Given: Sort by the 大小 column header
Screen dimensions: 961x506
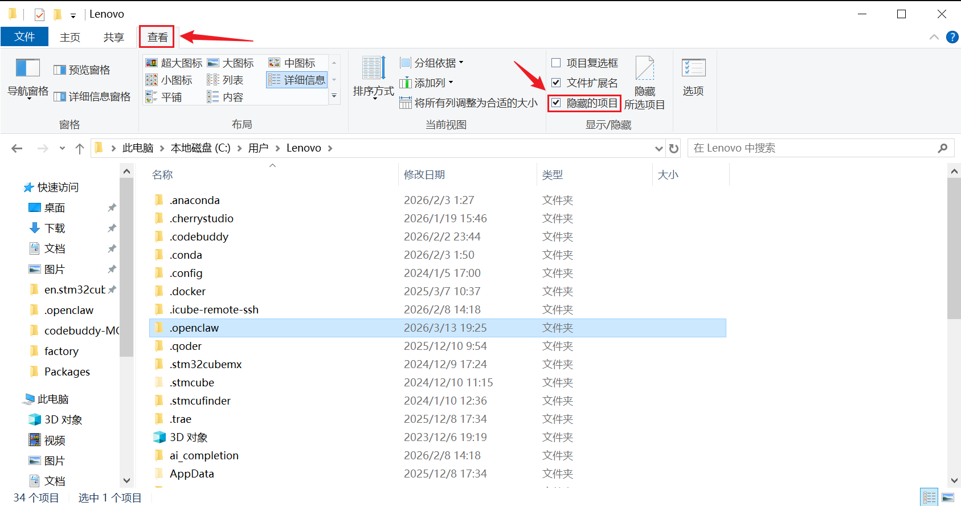Looking at the screenshot, I should [668, 175].
